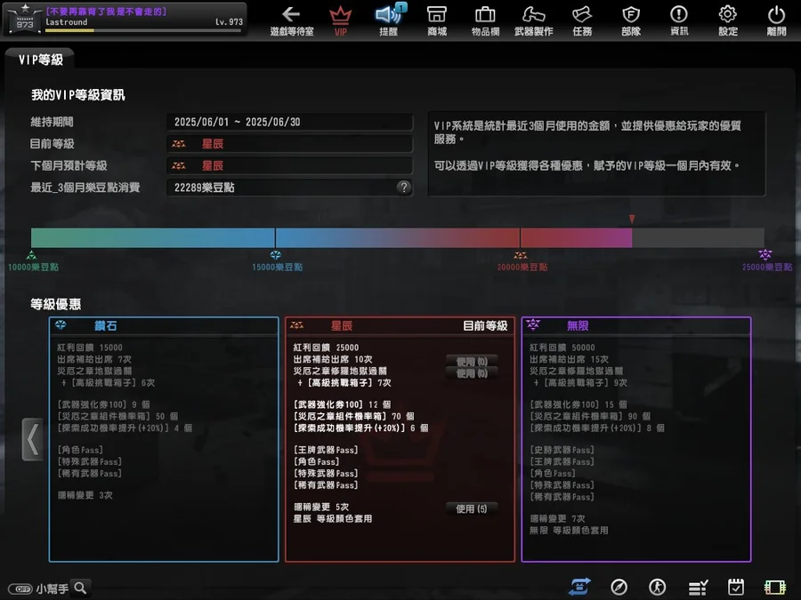801x600 pixels.
Task: Show previous tier with left arrow
Action: (32, 439)
